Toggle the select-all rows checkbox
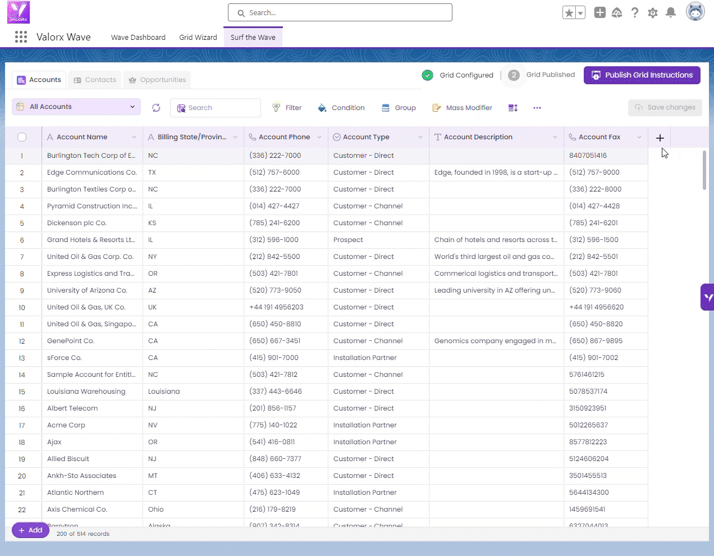 22,137
